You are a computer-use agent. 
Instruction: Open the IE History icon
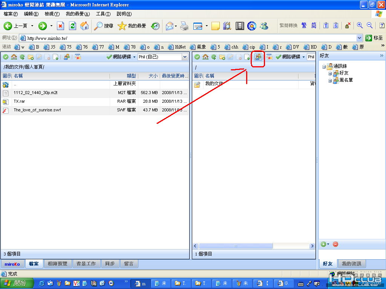click(155, 26)
